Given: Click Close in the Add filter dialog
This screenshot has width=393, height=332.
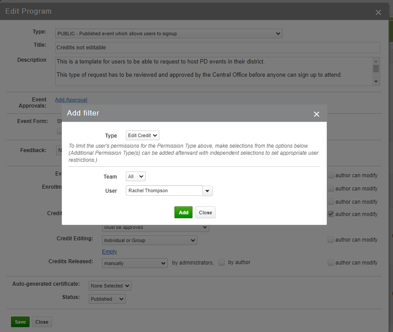Looking at the screenshot, I should [x=206, y=212].
